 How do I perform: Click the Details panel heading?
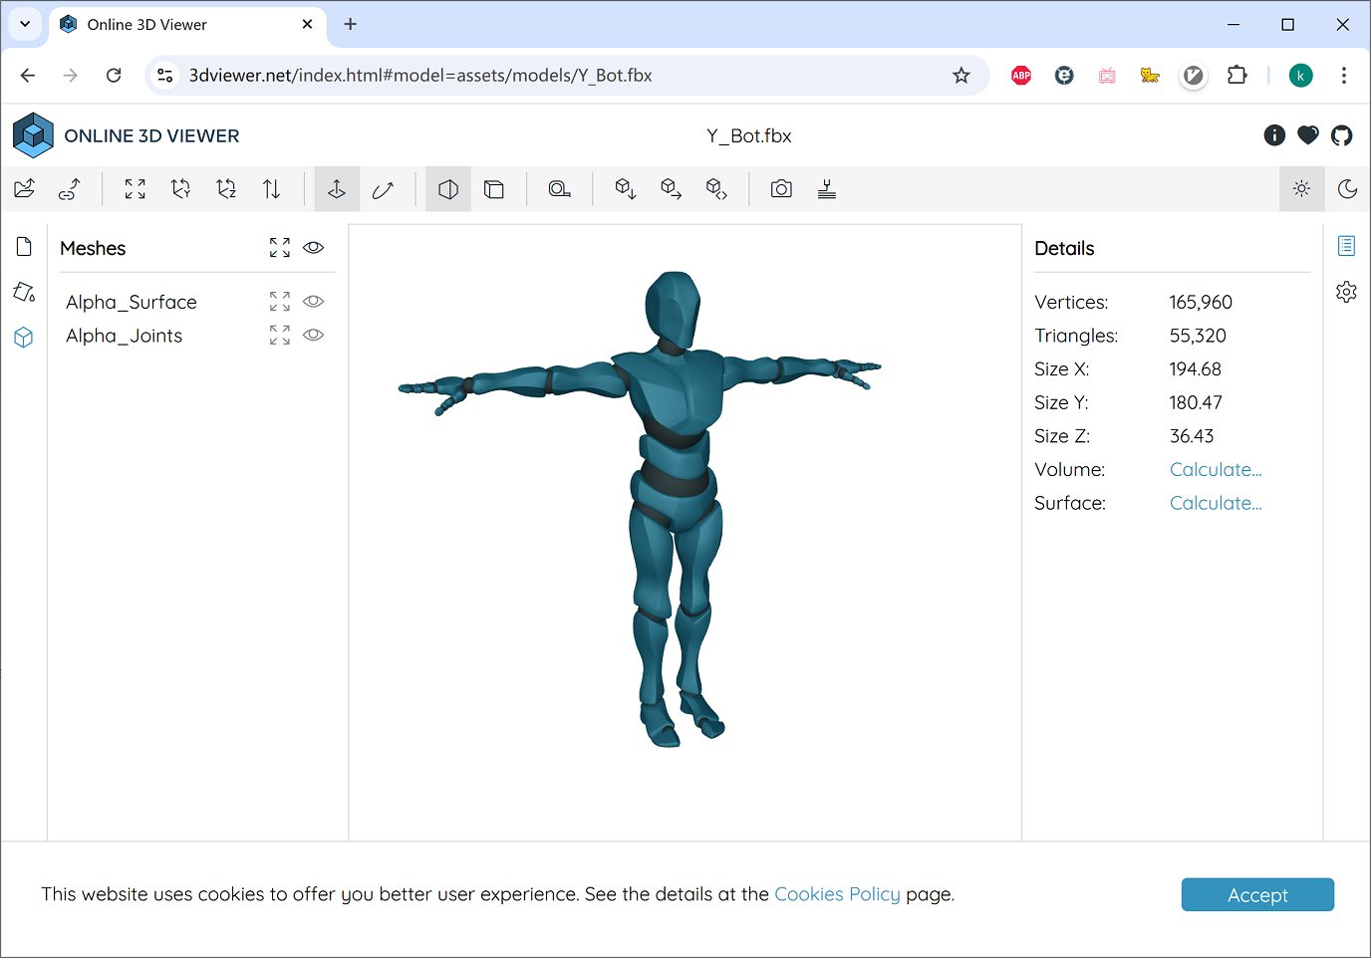1064,248
